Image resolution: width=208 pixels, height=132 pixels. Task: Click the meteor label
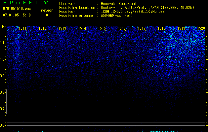click(x=47, y=10)
